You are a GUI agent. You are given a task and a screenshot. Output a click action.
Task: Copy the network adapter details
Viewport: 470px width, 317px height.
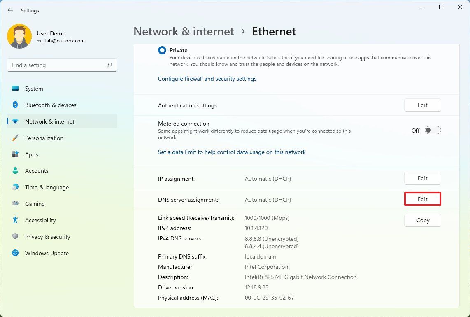pos(422,220)
